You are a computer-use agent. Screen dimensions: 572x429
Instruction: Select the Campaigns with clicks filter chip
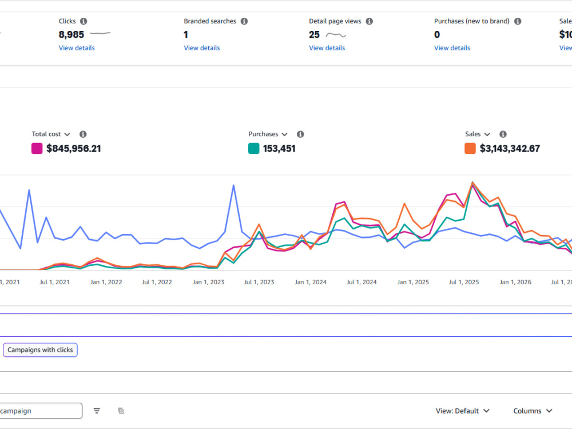(x=40, y=350)
